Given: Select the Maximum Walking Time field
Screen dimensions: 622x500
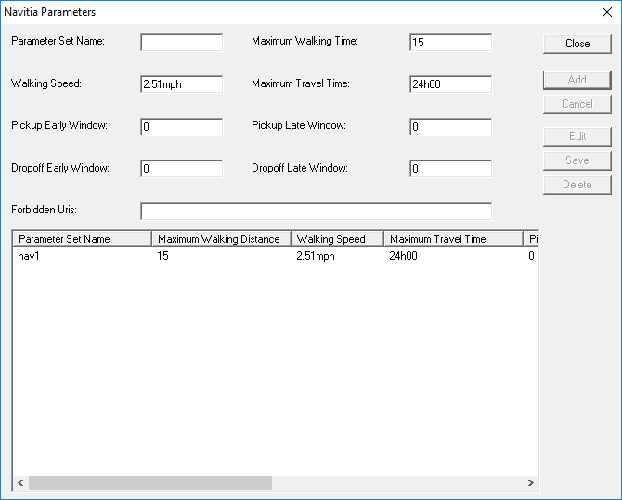Looking at the screenshot, I should (450, 43).
